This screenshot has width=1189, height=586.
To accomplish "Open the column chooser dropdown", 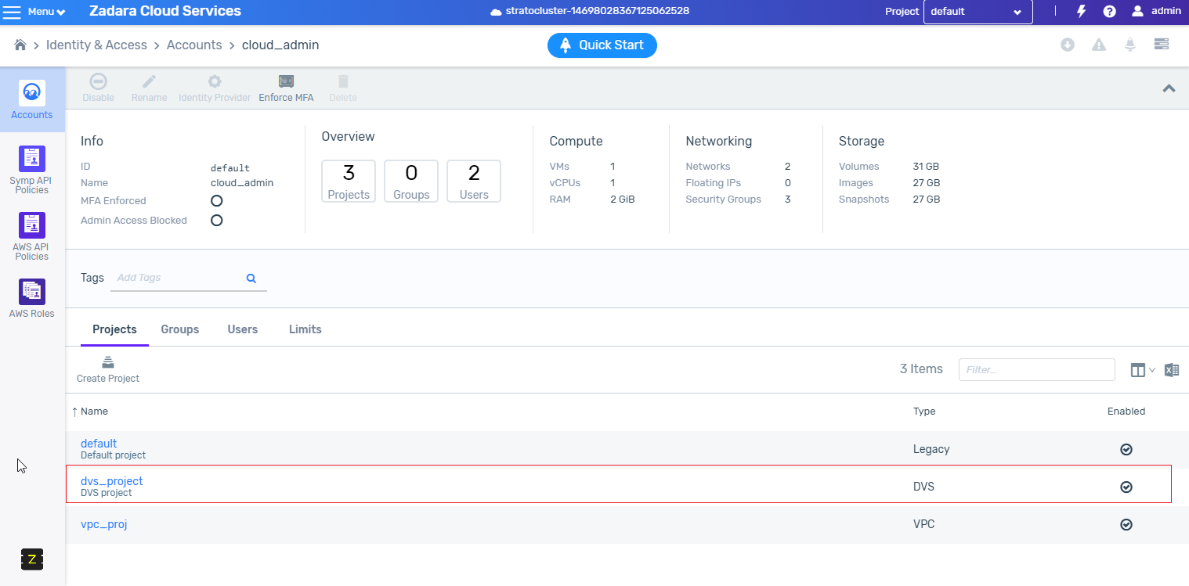I will 1143,370.
